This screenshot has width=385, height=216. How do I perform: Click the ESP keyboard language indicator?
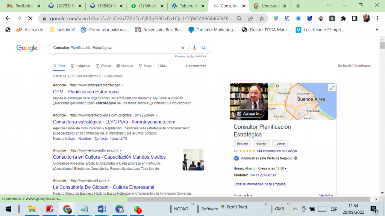(334, 209)
